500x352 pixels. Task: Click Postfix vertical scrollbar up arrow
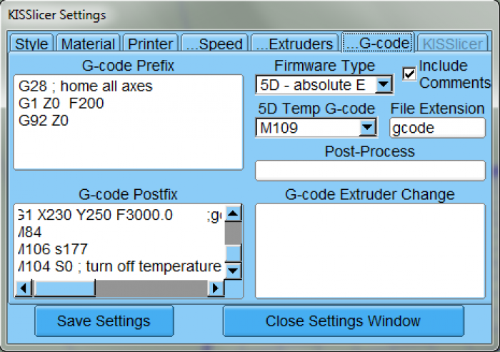tap(233, 213)
